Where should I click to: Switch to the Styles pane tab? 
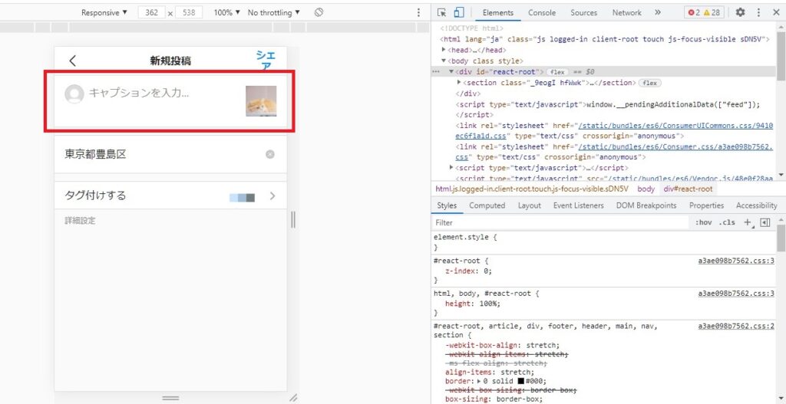[447, 205]
